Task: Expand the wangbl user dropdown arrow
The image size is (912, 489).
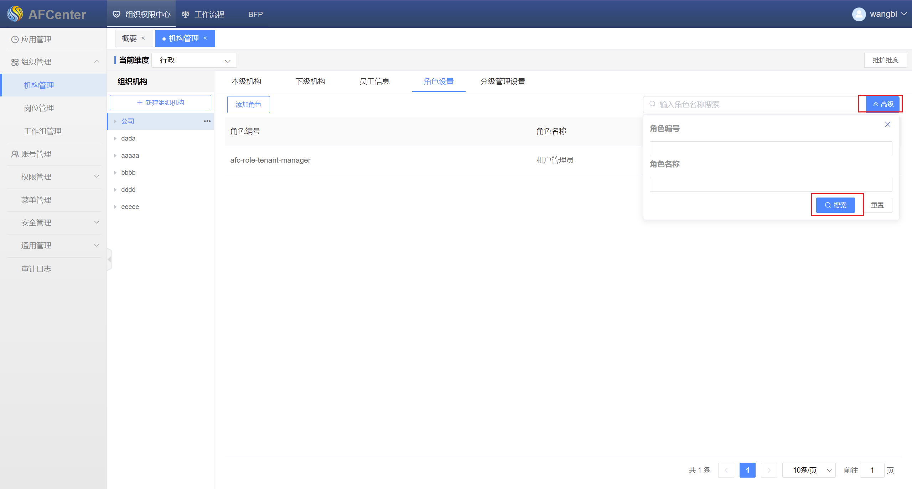Action: [x=904, y=14]
